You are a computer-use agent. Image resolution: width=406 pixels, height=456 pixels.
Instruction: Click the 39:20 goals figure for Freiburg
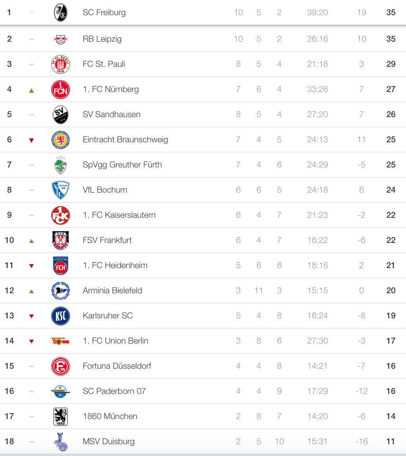(x=317, y=13)
